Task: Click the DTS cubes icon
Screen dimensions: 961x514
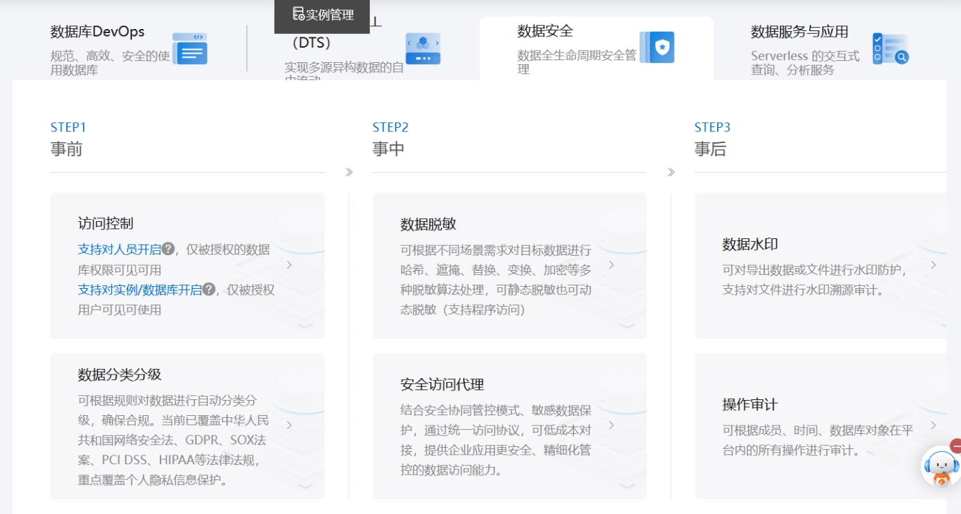Action: (x=423, y=48)
